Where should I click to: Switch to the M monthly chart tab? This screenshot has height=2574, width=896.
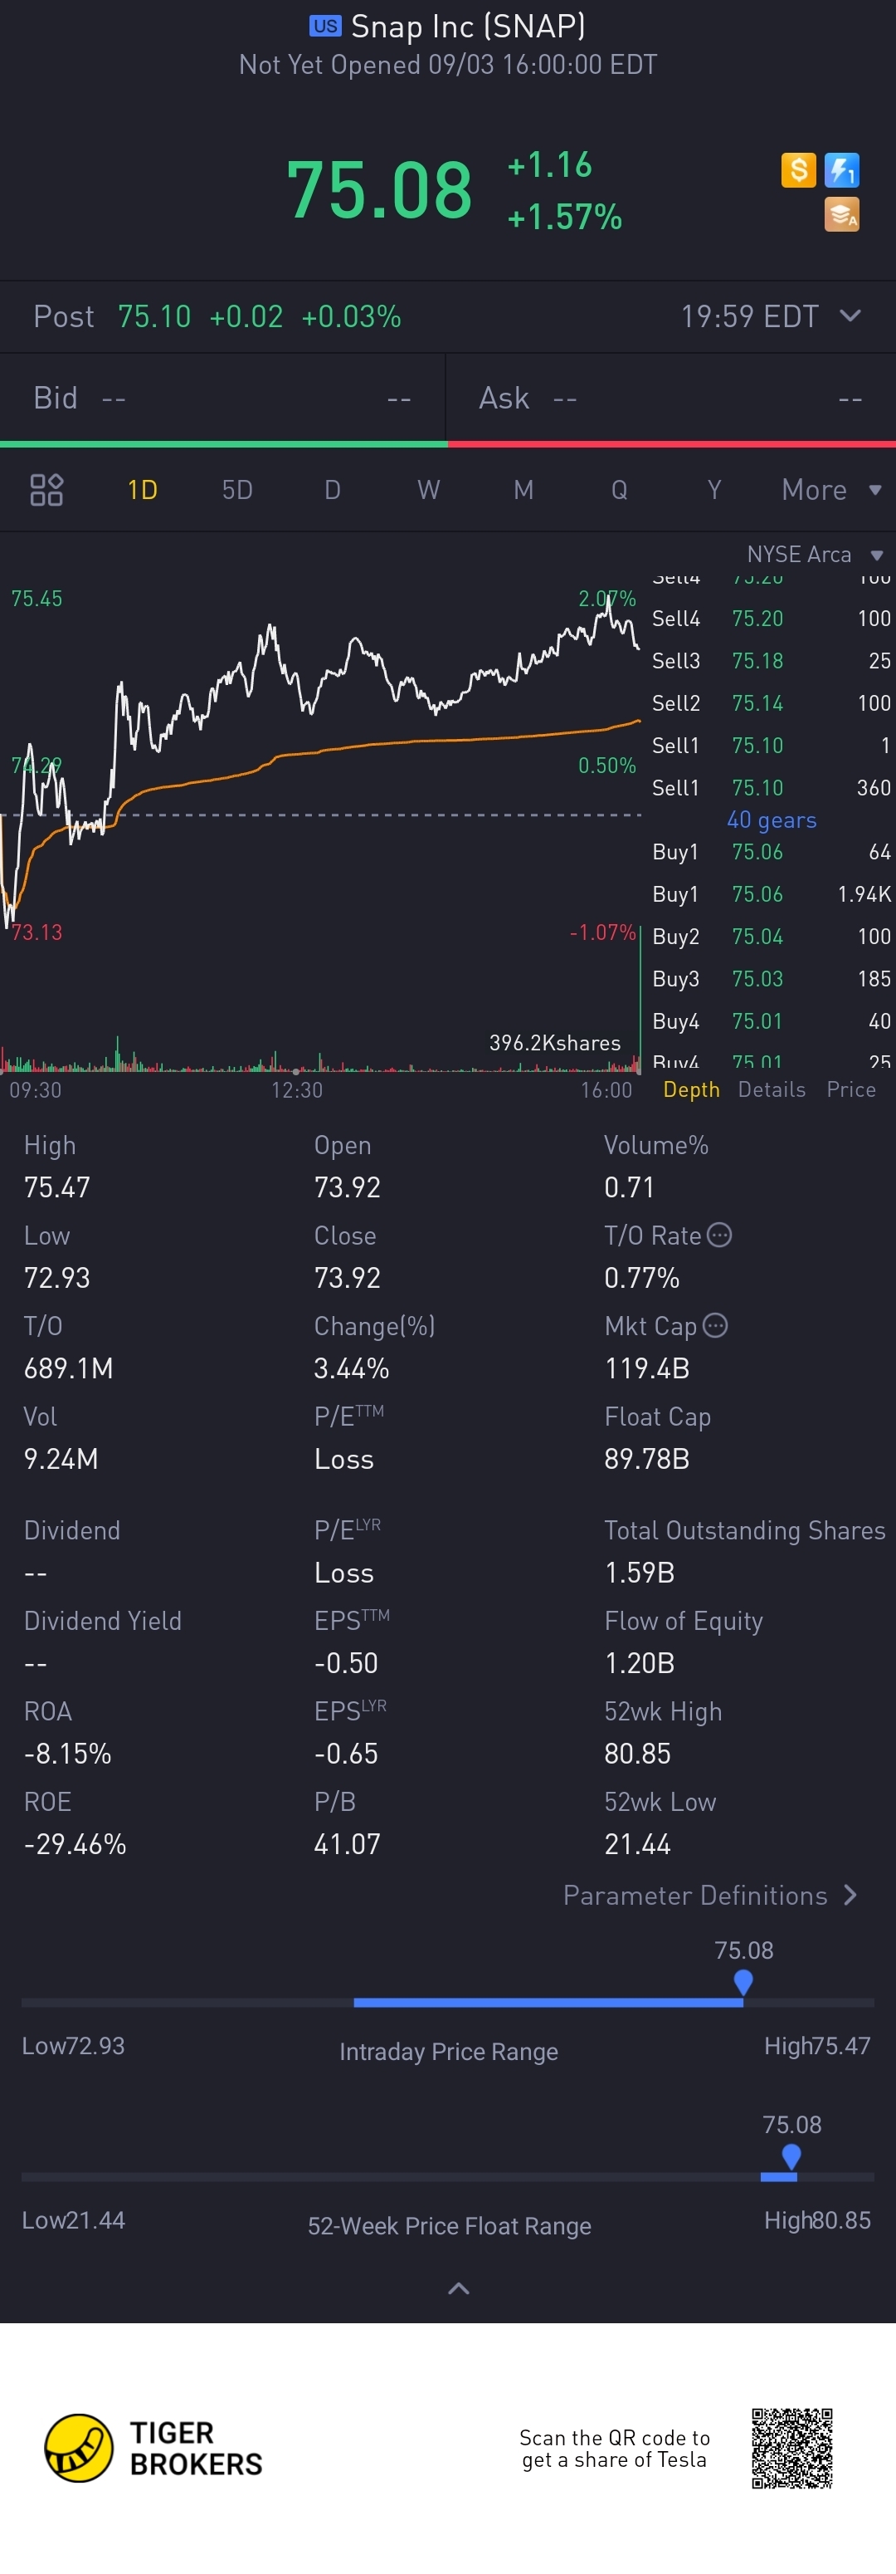[523, 490]
